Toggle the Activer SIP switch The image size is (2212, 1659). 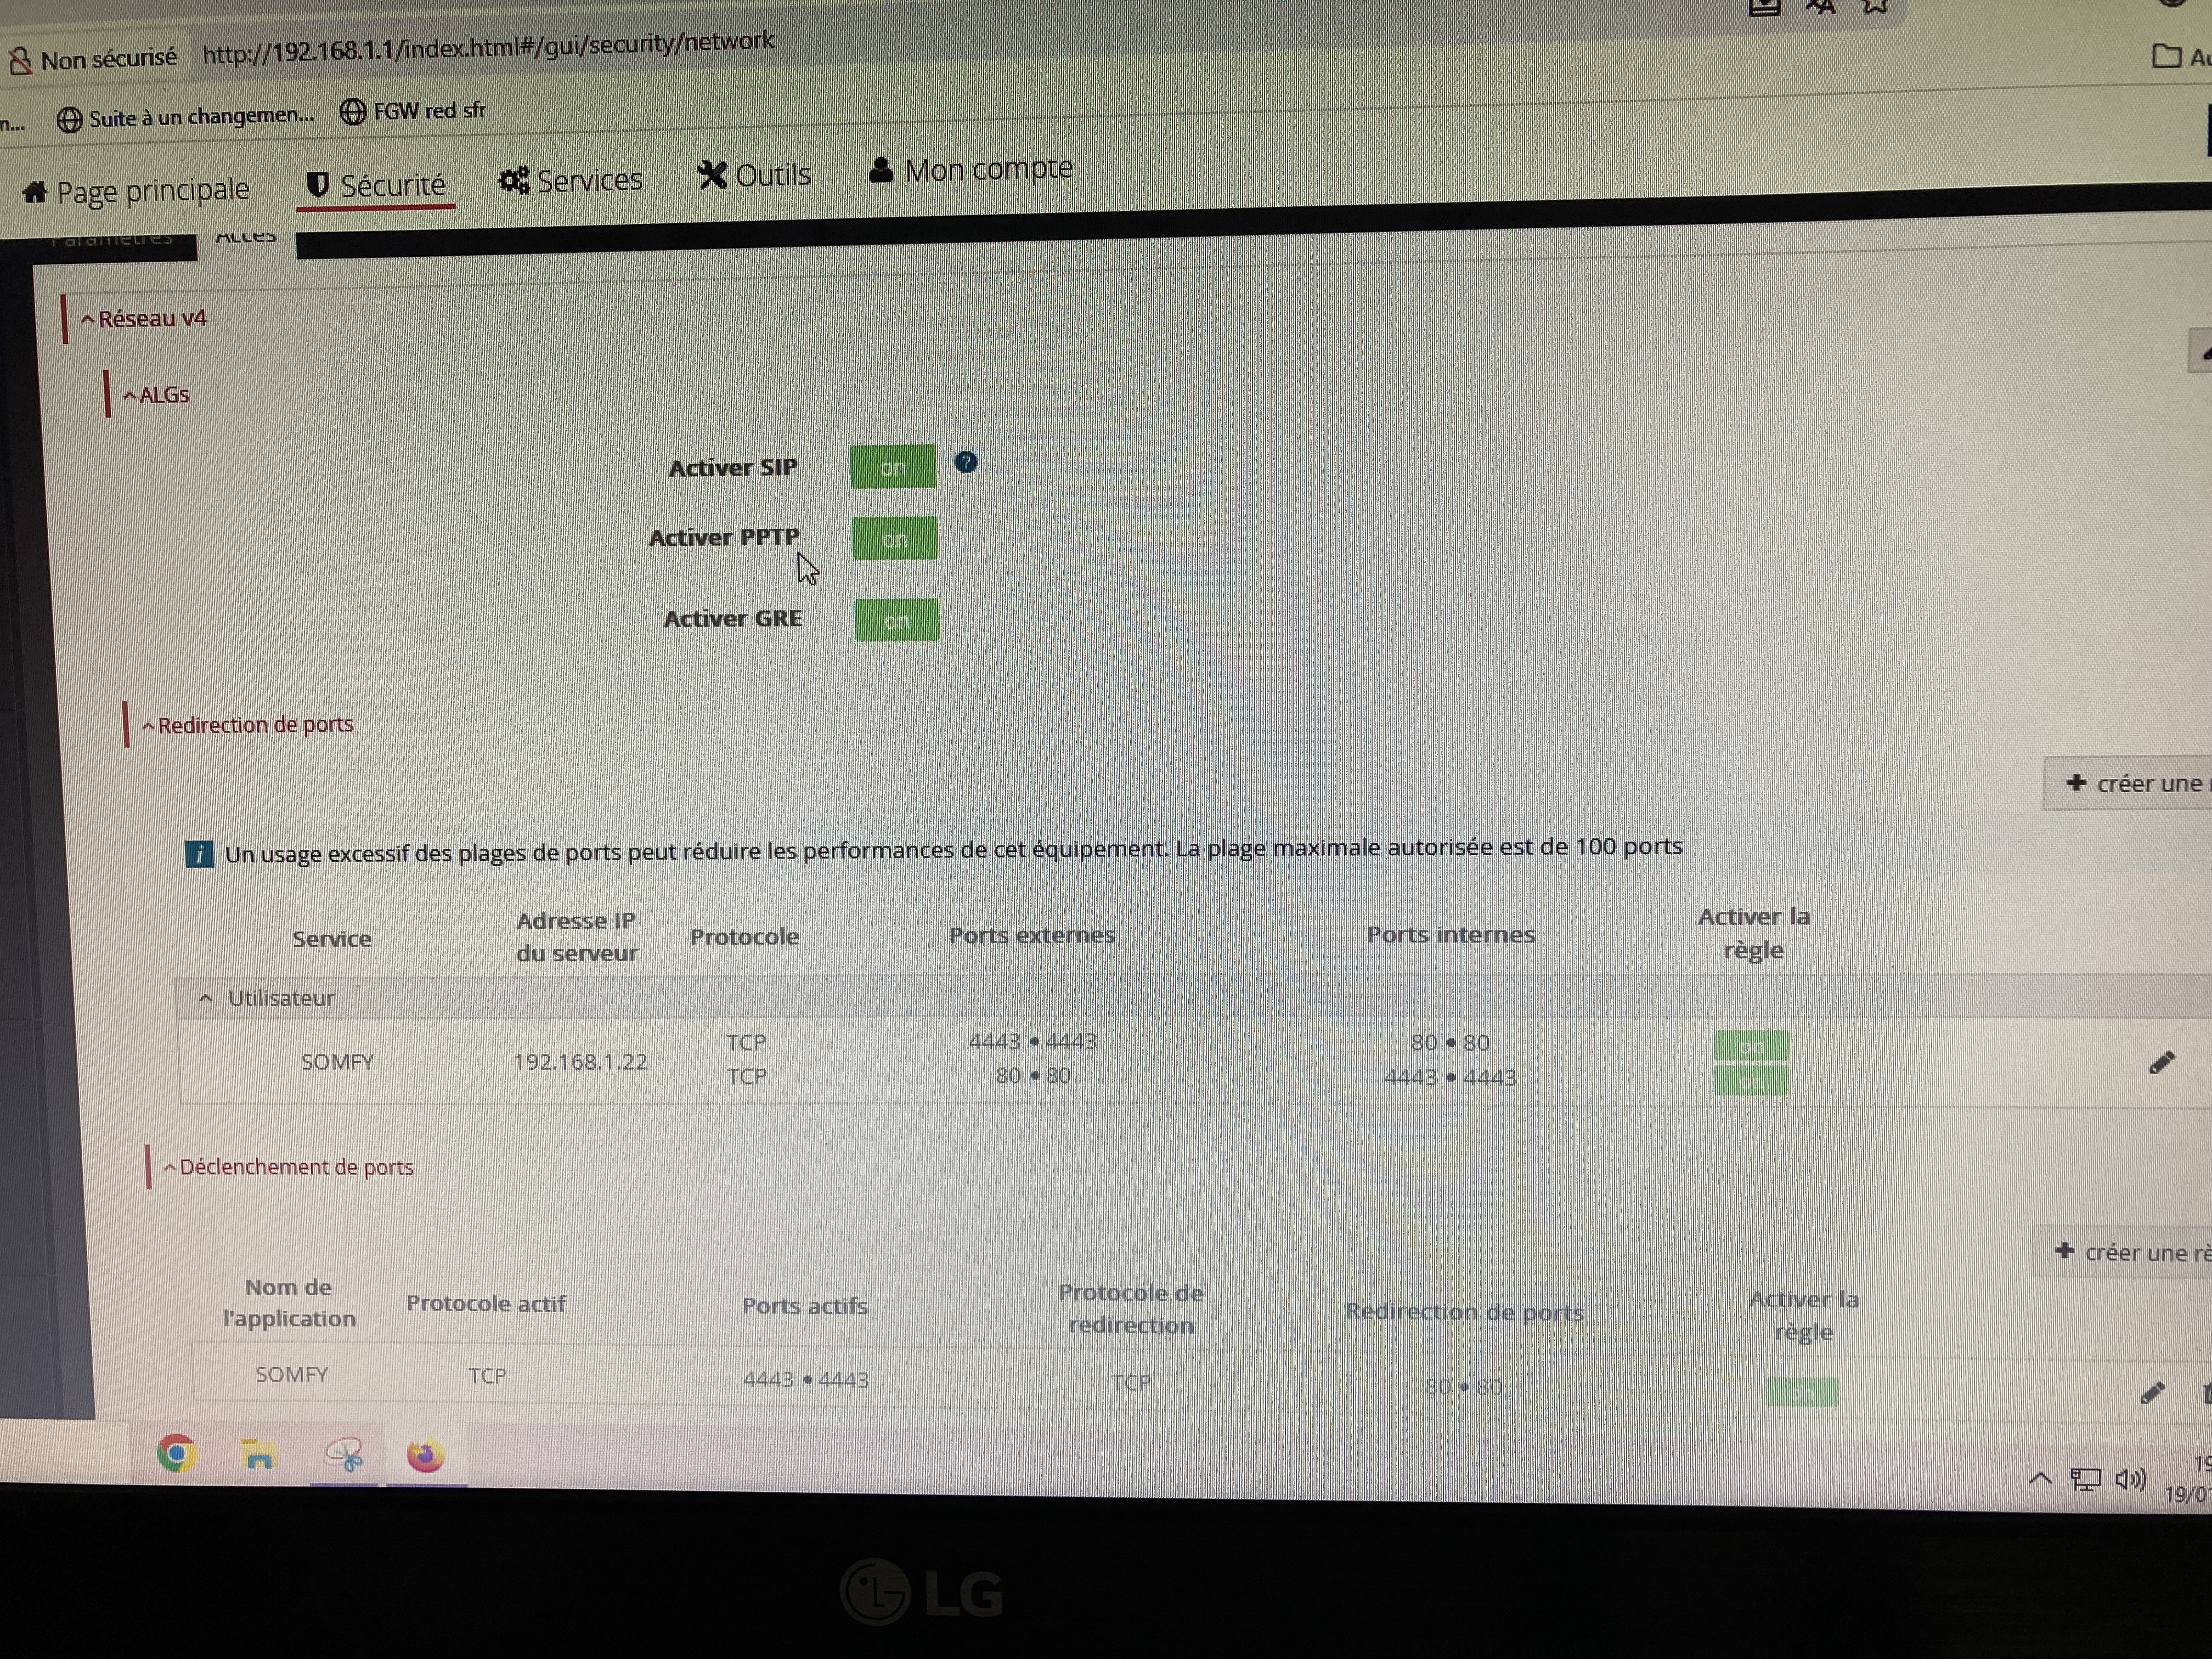pos(893,467)
